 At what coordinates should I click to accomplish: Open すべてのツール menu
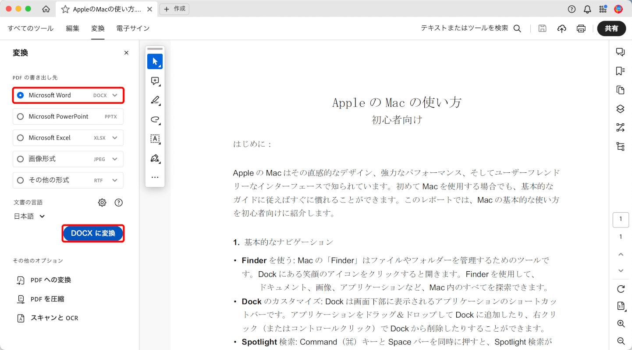pyautogui.click(x=31, y=28)
